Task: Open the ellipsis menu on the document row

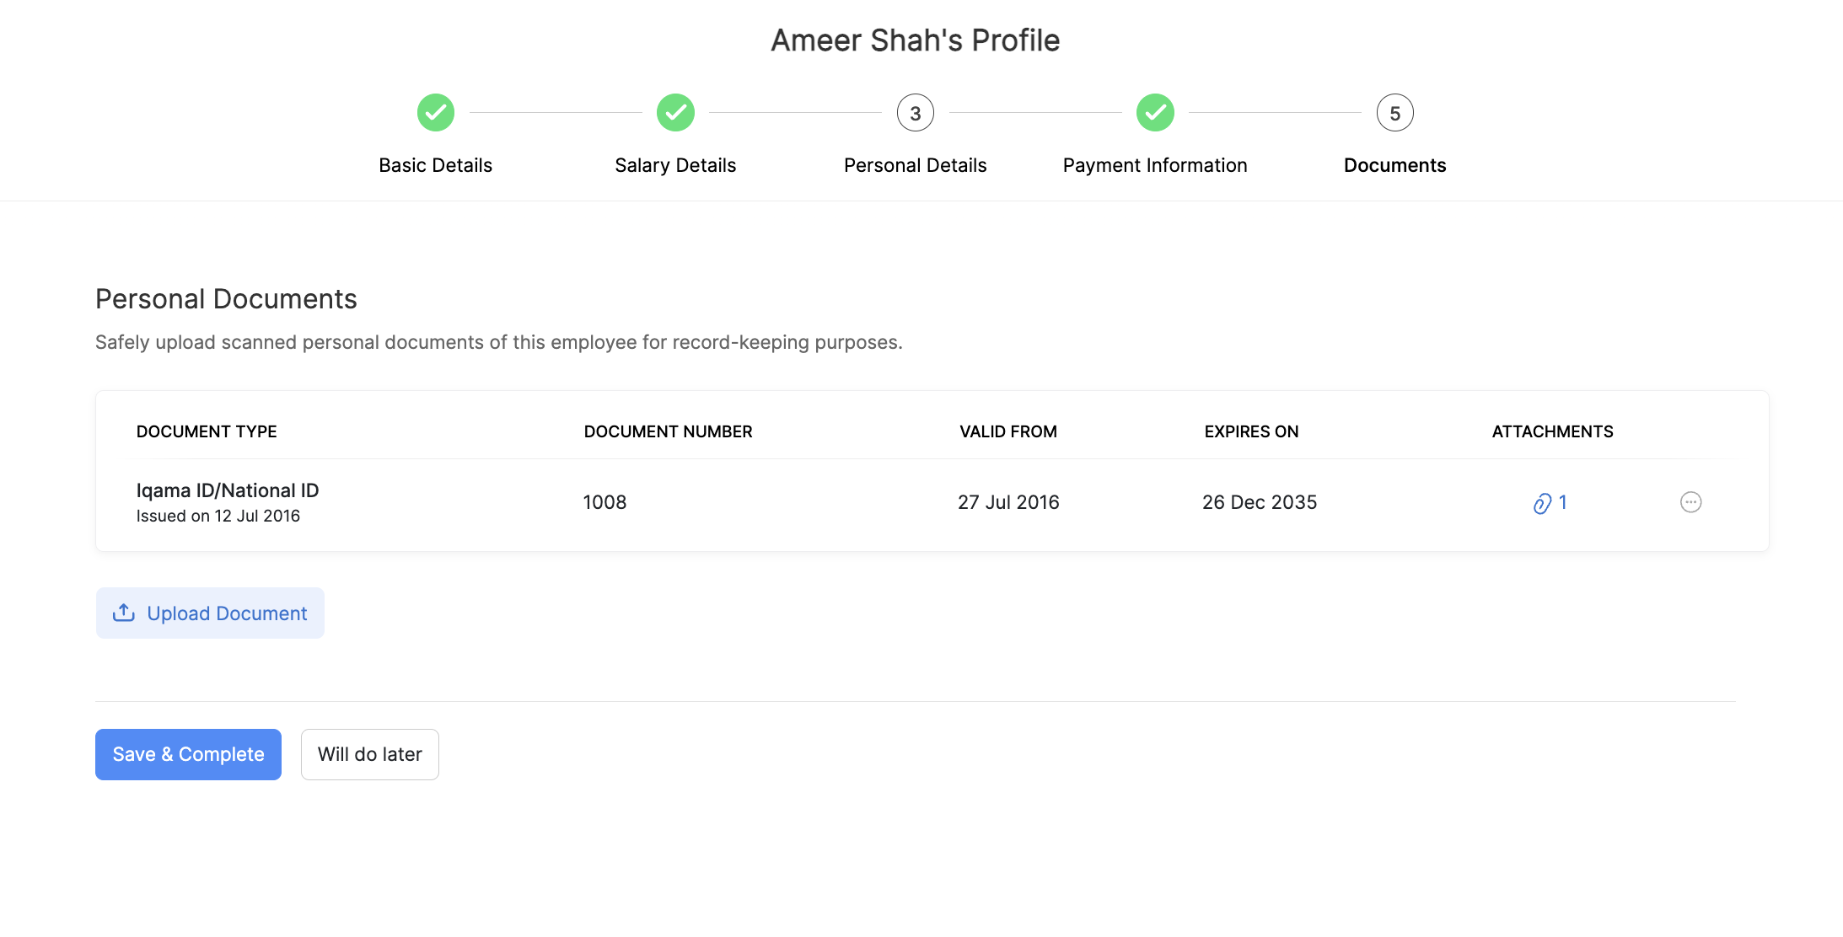Action: pos(1692,502)
